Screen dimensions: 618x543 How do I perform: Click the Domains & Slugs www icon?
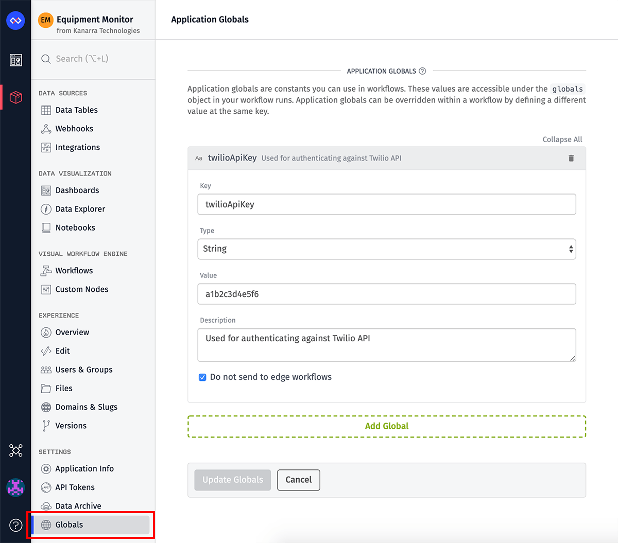(x=46, y=407)
